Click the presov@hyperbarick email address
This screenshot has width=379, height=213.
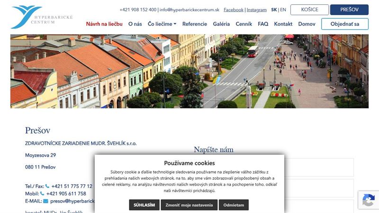click(72, 201)
